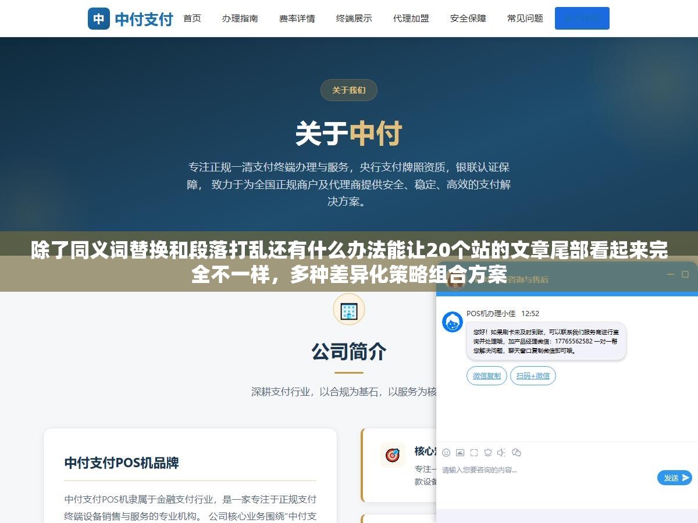Image resolution: width=698 pixels, height=523 pixels.
Task: Click the screenshot capture icon in chat
Action: [x=474, y=453]
